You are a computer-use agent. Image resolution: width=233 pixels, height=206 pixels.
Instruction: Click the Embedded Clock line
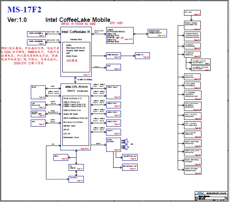[x=71, y=137]
